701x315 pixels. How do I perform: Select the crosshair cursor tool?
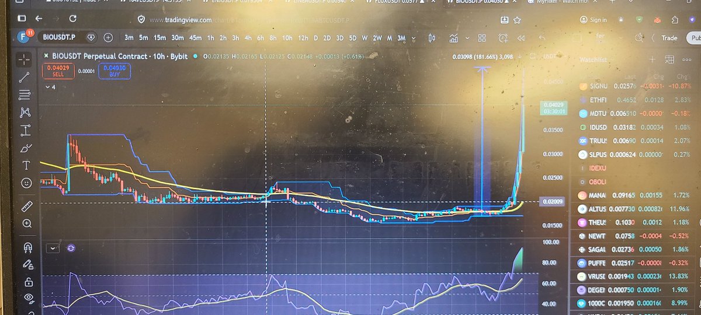24,60
